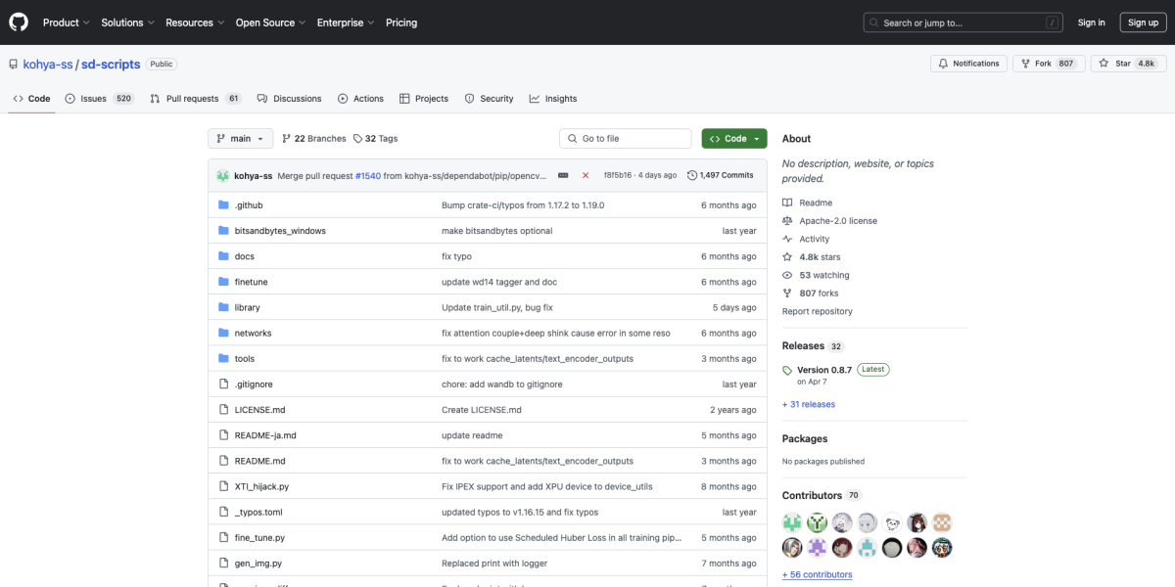Screen dimensions: 1175x587
Task: Switch to the Pull requests tab
Action: tap(192, 99)
